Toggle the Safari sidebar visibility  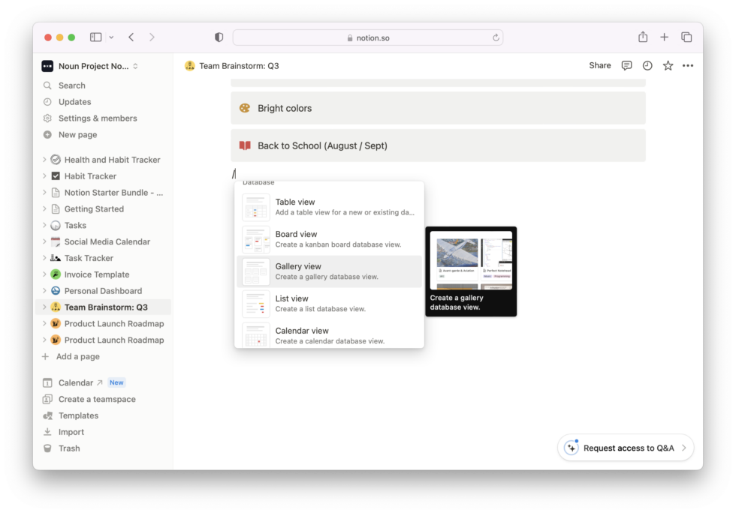pos(95,36)
